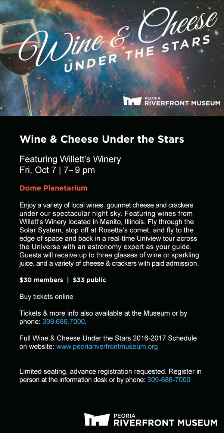Open the 'Buy tickets online' link
The image size is (224, 433).
(x=46, y=297)
